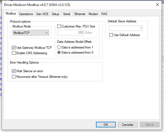Viewport: 164px width, 132px height.
Task: Confirm with the OK button
Action: (x=106, y=124)
